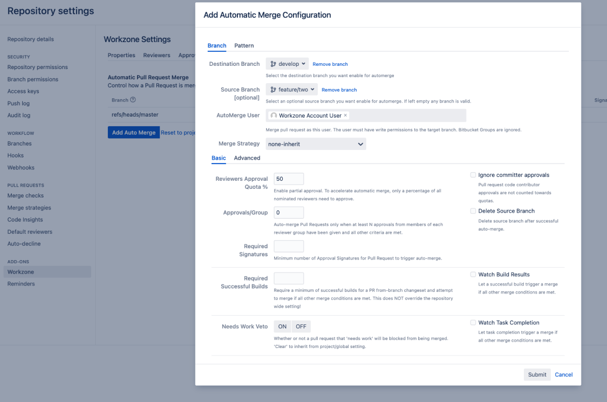
Task: Check the Delete Source Branch option
Action: (x=473, y=211)
